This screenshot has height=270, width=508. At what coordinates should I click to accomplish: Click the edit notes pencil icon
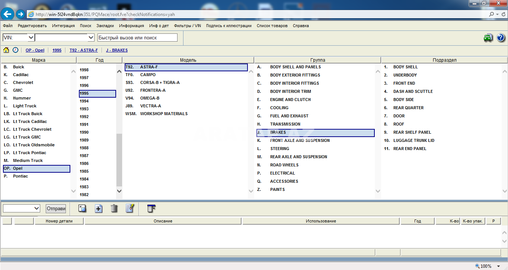tap(130, 208)
